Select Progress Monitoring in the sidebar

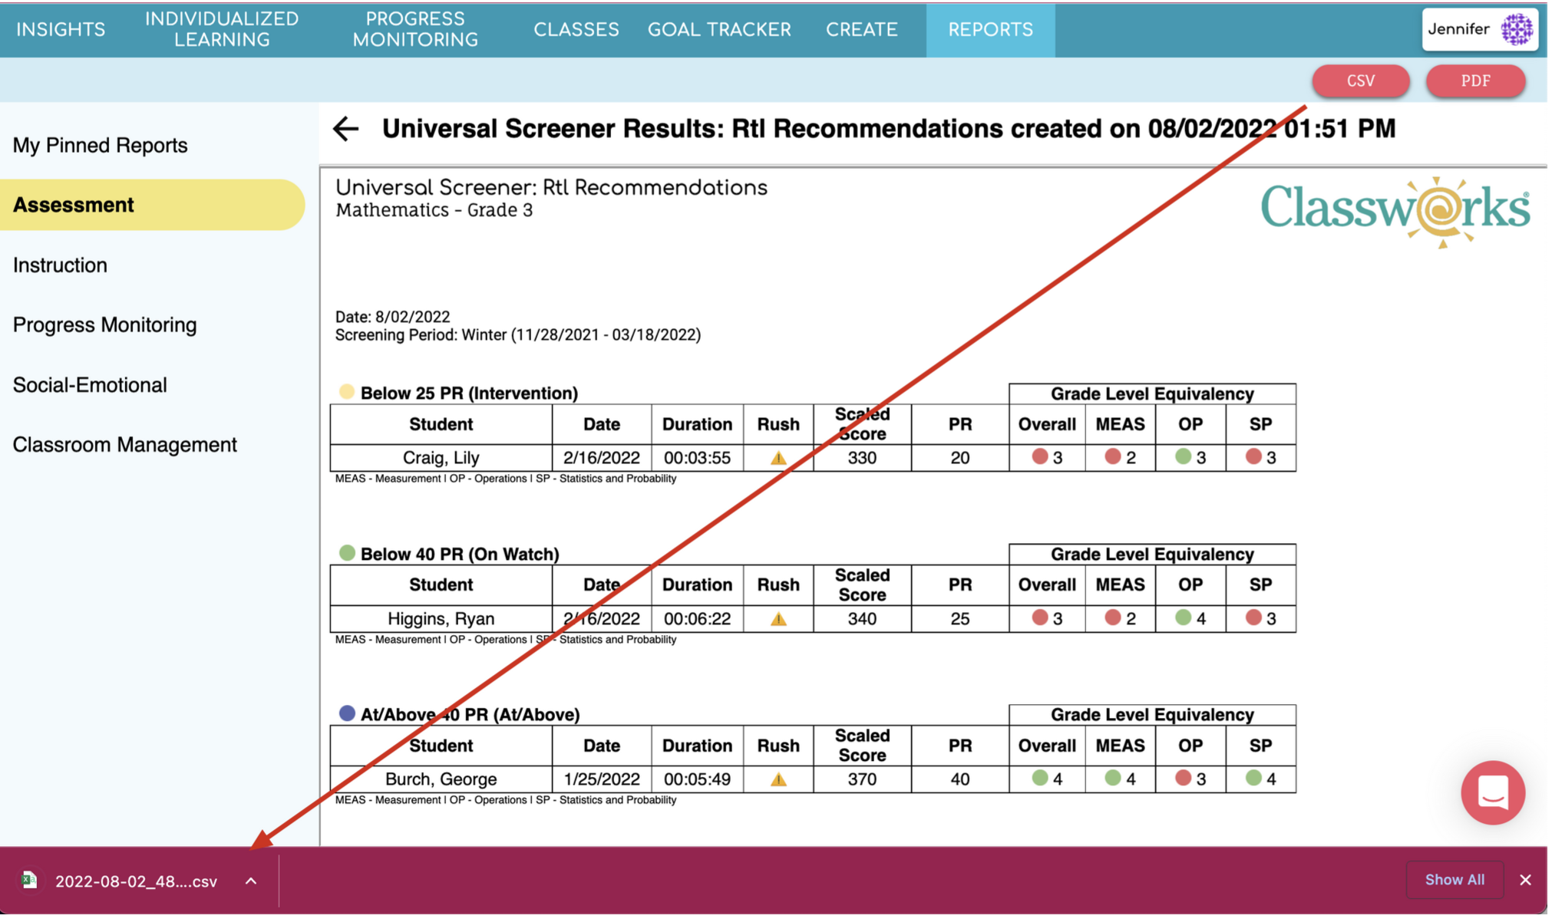tap(105, 325)
